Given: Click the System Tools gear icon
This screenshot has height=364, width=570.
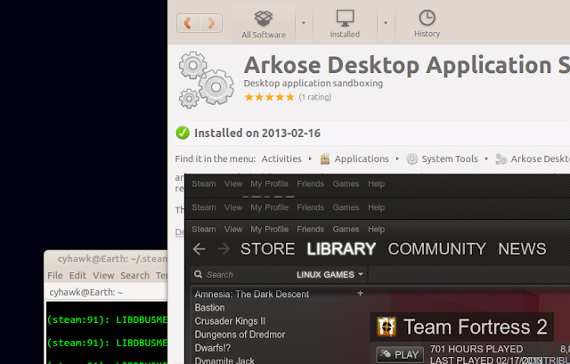Looking at the screenshot, I should [x=411, y=158].
